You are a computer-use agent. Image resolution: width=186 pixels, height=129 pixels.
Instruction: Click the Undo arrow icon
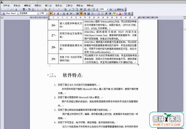click(54, 10)
